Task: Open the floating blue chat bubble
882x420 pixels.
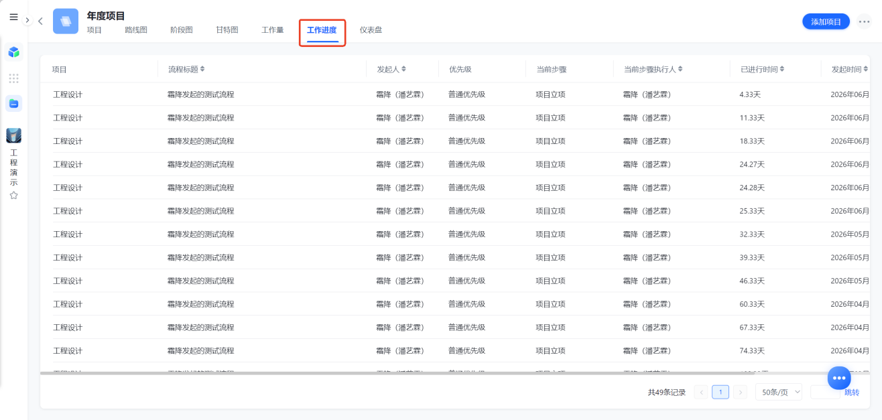Action: 838,378
